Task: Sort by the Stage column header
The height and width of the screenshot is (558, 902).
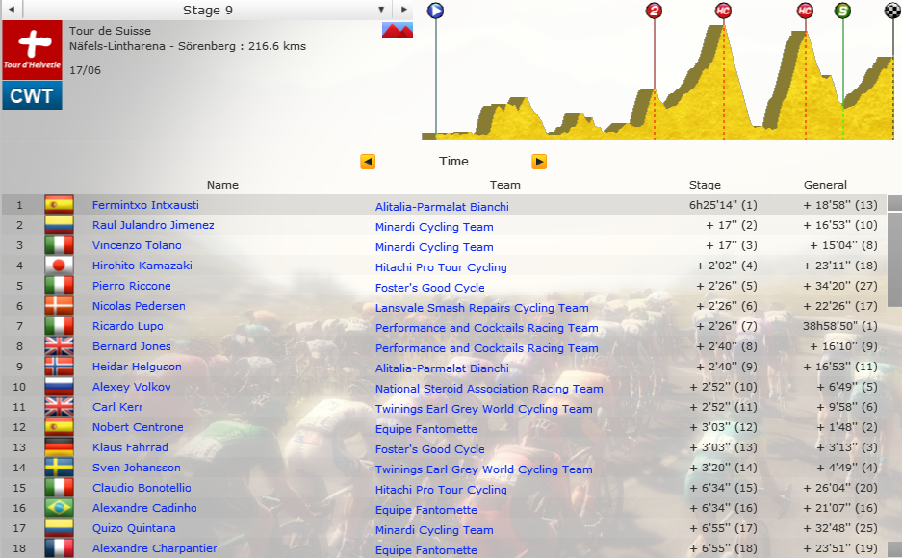Action: pos(705,185)
